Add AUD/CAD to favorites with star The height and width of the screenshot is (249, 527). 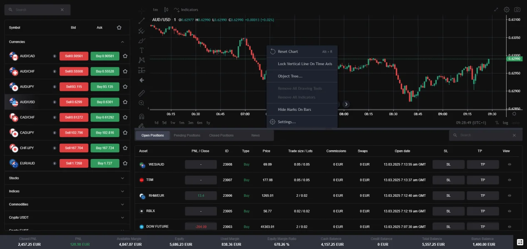coord(125,56)
